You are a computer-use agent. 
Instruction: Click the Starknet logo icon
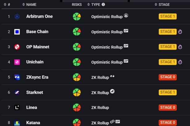tap(17, 93)
